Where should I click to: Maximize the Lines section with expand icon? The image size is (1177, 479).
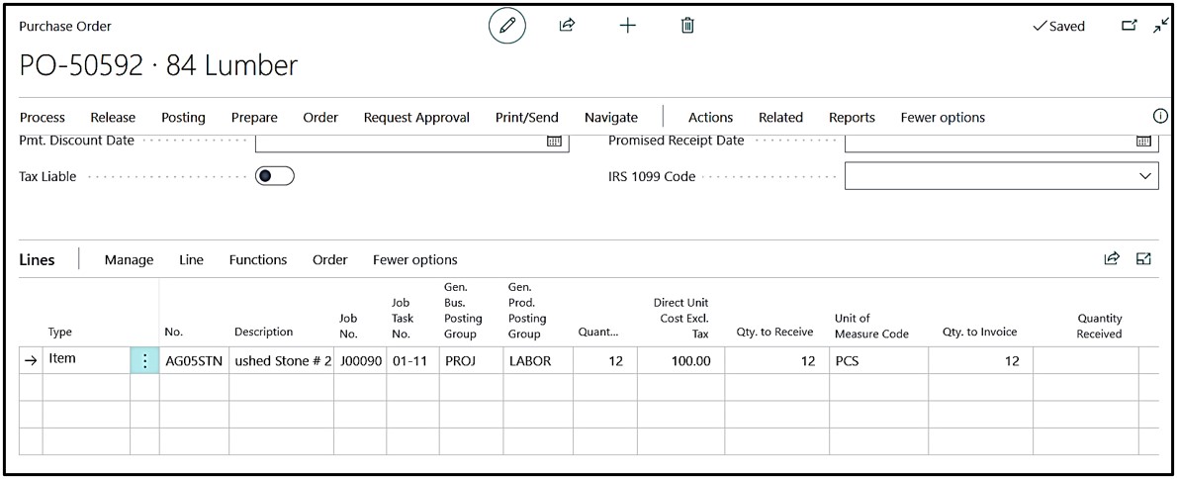pyautogui.click(x=1144, y=258)
